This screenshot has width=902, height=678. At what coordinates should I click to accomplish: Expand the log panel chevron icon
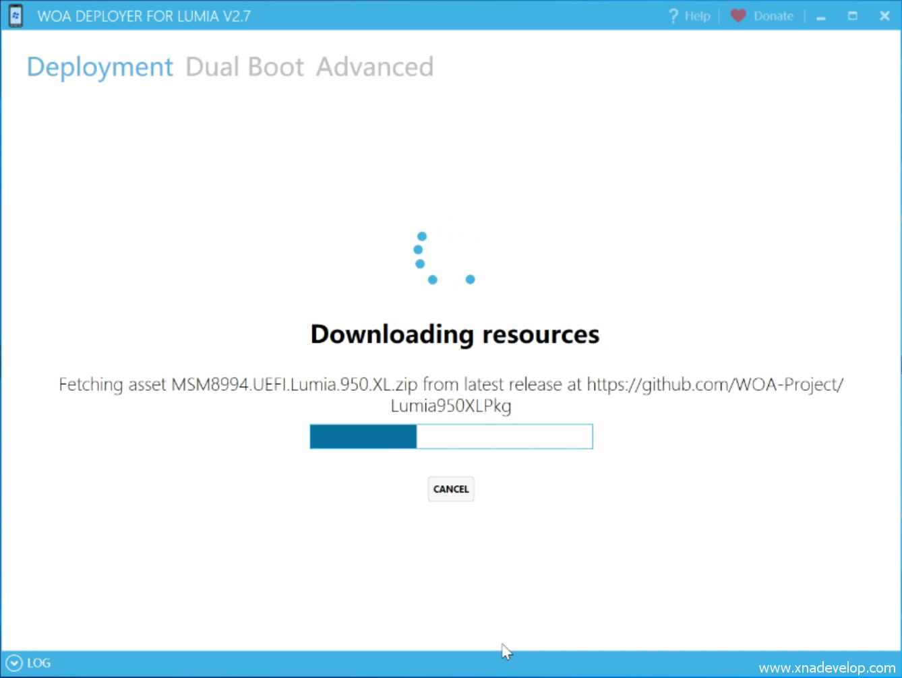[x=13, y=663]
